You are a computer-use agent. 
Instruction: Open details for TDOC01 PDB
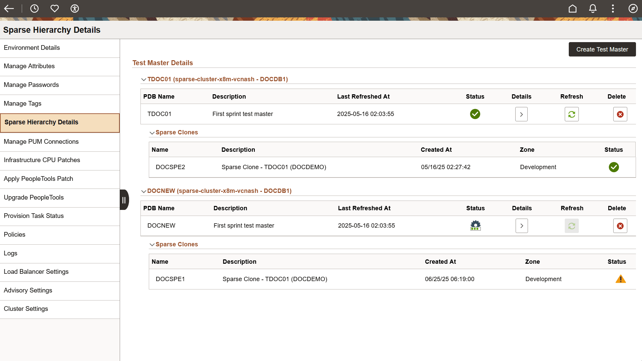[521, 114]
